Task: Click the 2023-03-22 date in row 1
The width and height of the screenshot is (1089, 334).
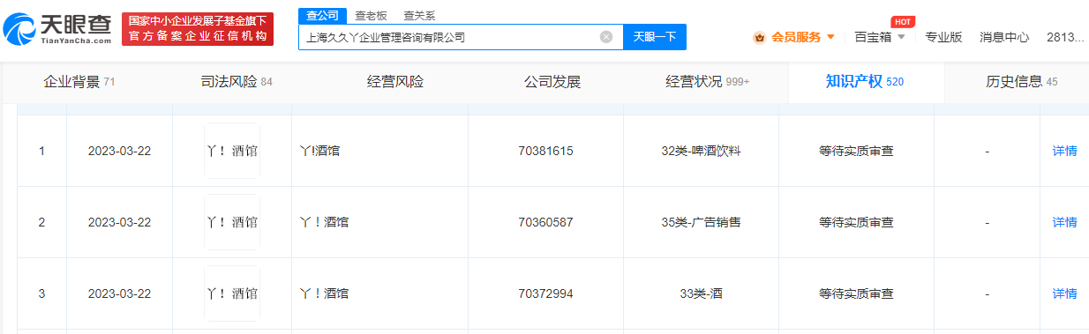Action: pos(119,151)
